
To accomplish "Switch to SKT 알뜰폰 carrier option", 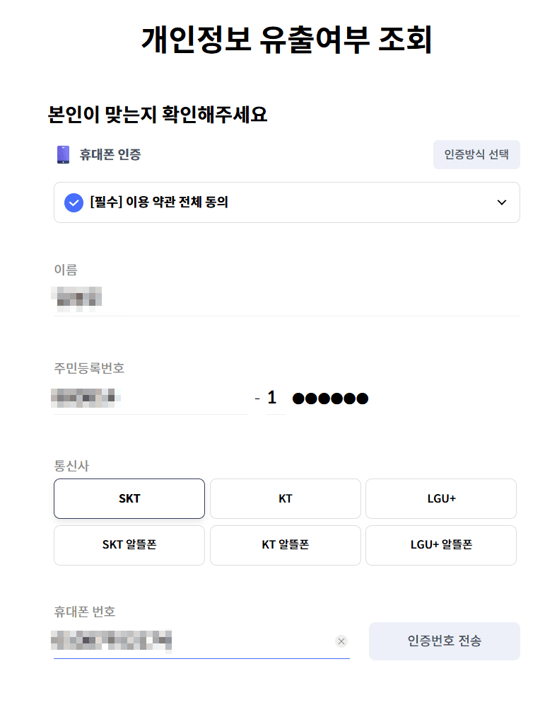I will 129,545.
